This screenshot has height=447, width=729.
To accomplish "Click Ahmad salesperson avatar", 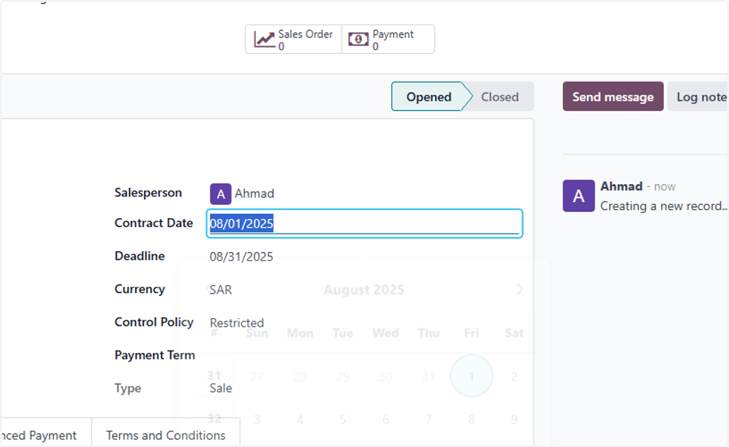I will coord(221,194).
